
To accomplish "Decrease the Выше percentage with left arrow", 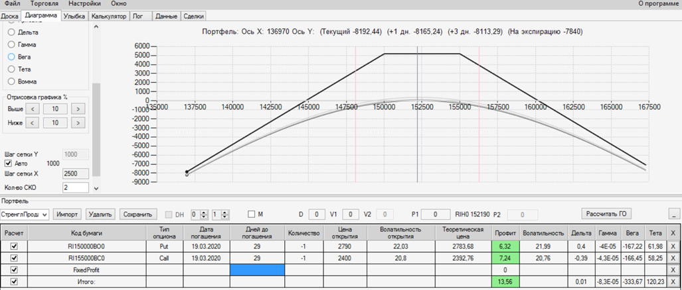I will coord(32,109).
